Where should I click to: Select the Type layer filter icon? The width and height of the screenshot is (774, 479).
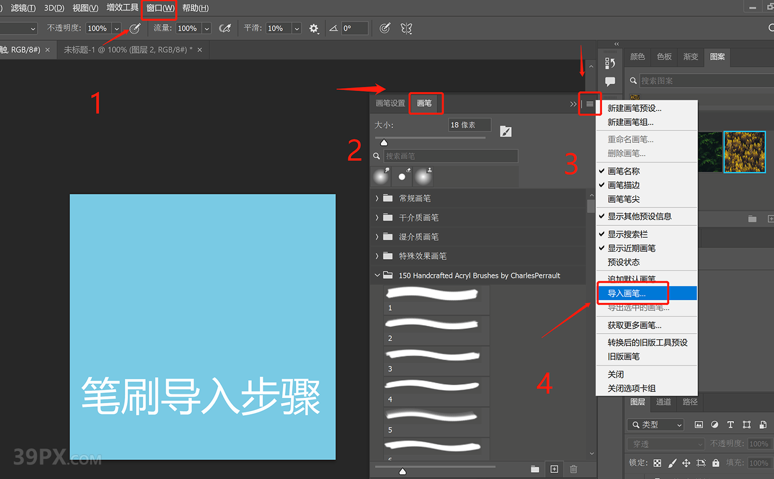pos(730,424)
